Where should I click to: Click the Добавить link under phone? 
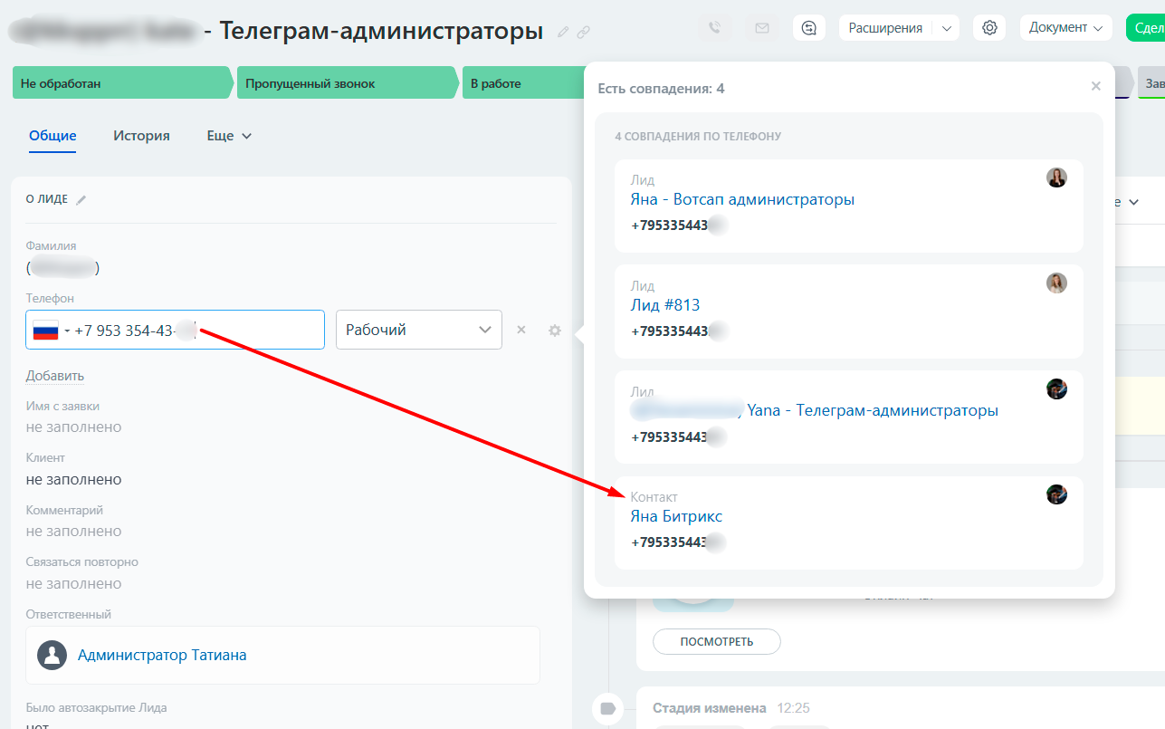point(55,376)
